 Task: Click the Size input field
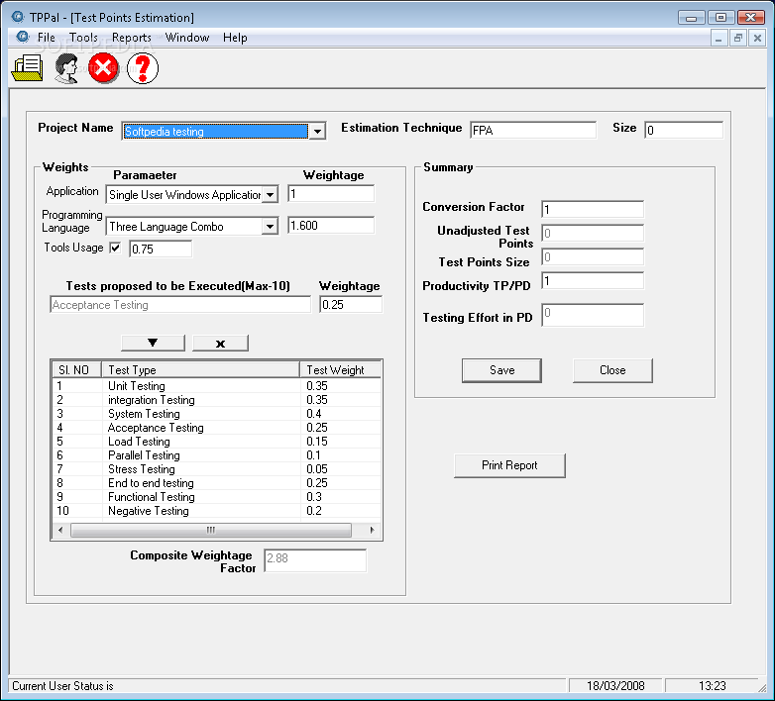tap(684, 131)
